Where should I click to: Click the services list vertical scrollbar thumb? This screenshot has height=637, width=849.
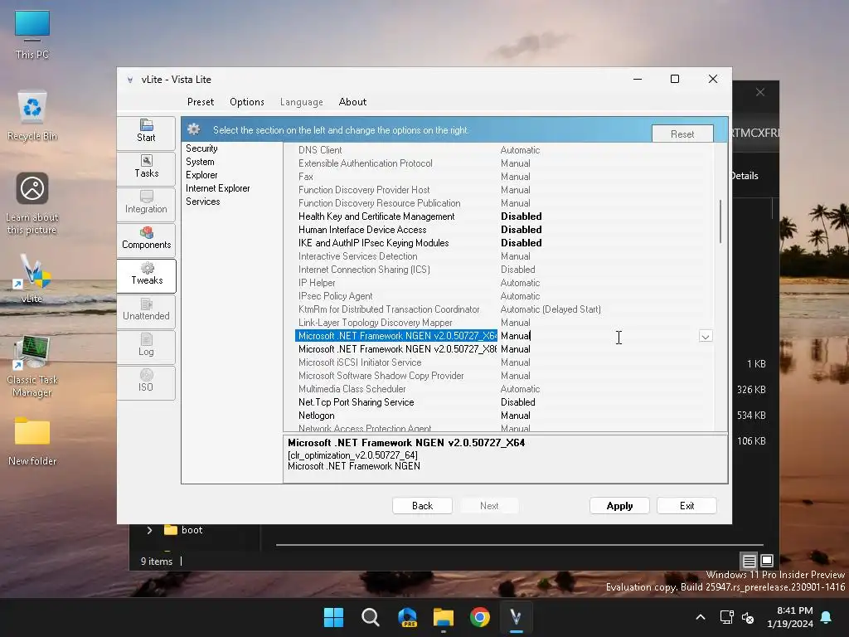pyautogui.click(x=720, y=221)
